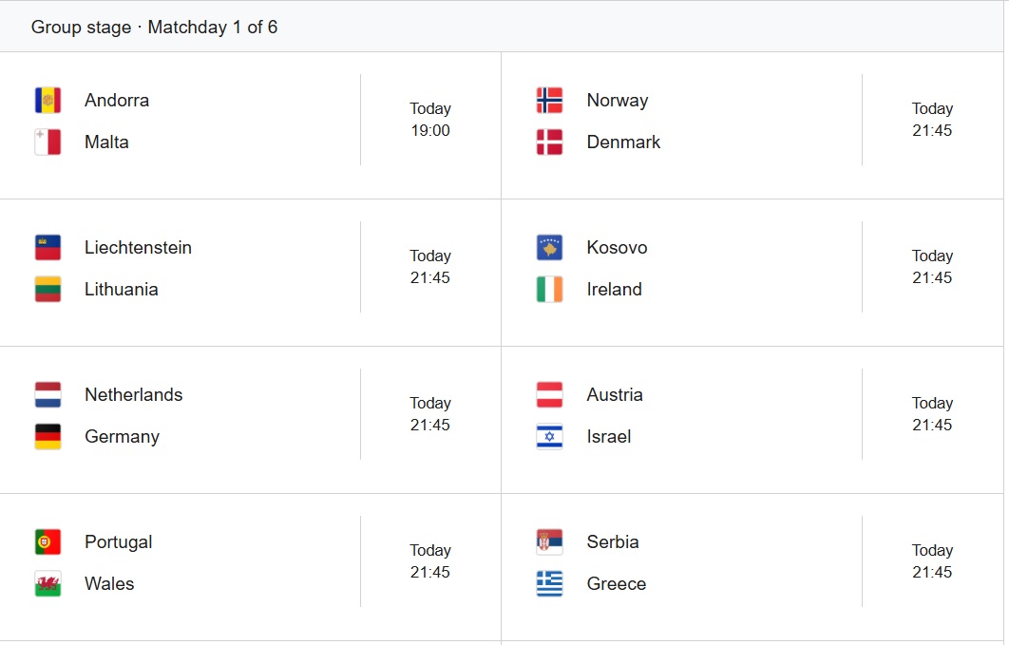Select the Ireland team name
Image resolution: width=1009 pixels, height=645 pixels.
(614, 290)
